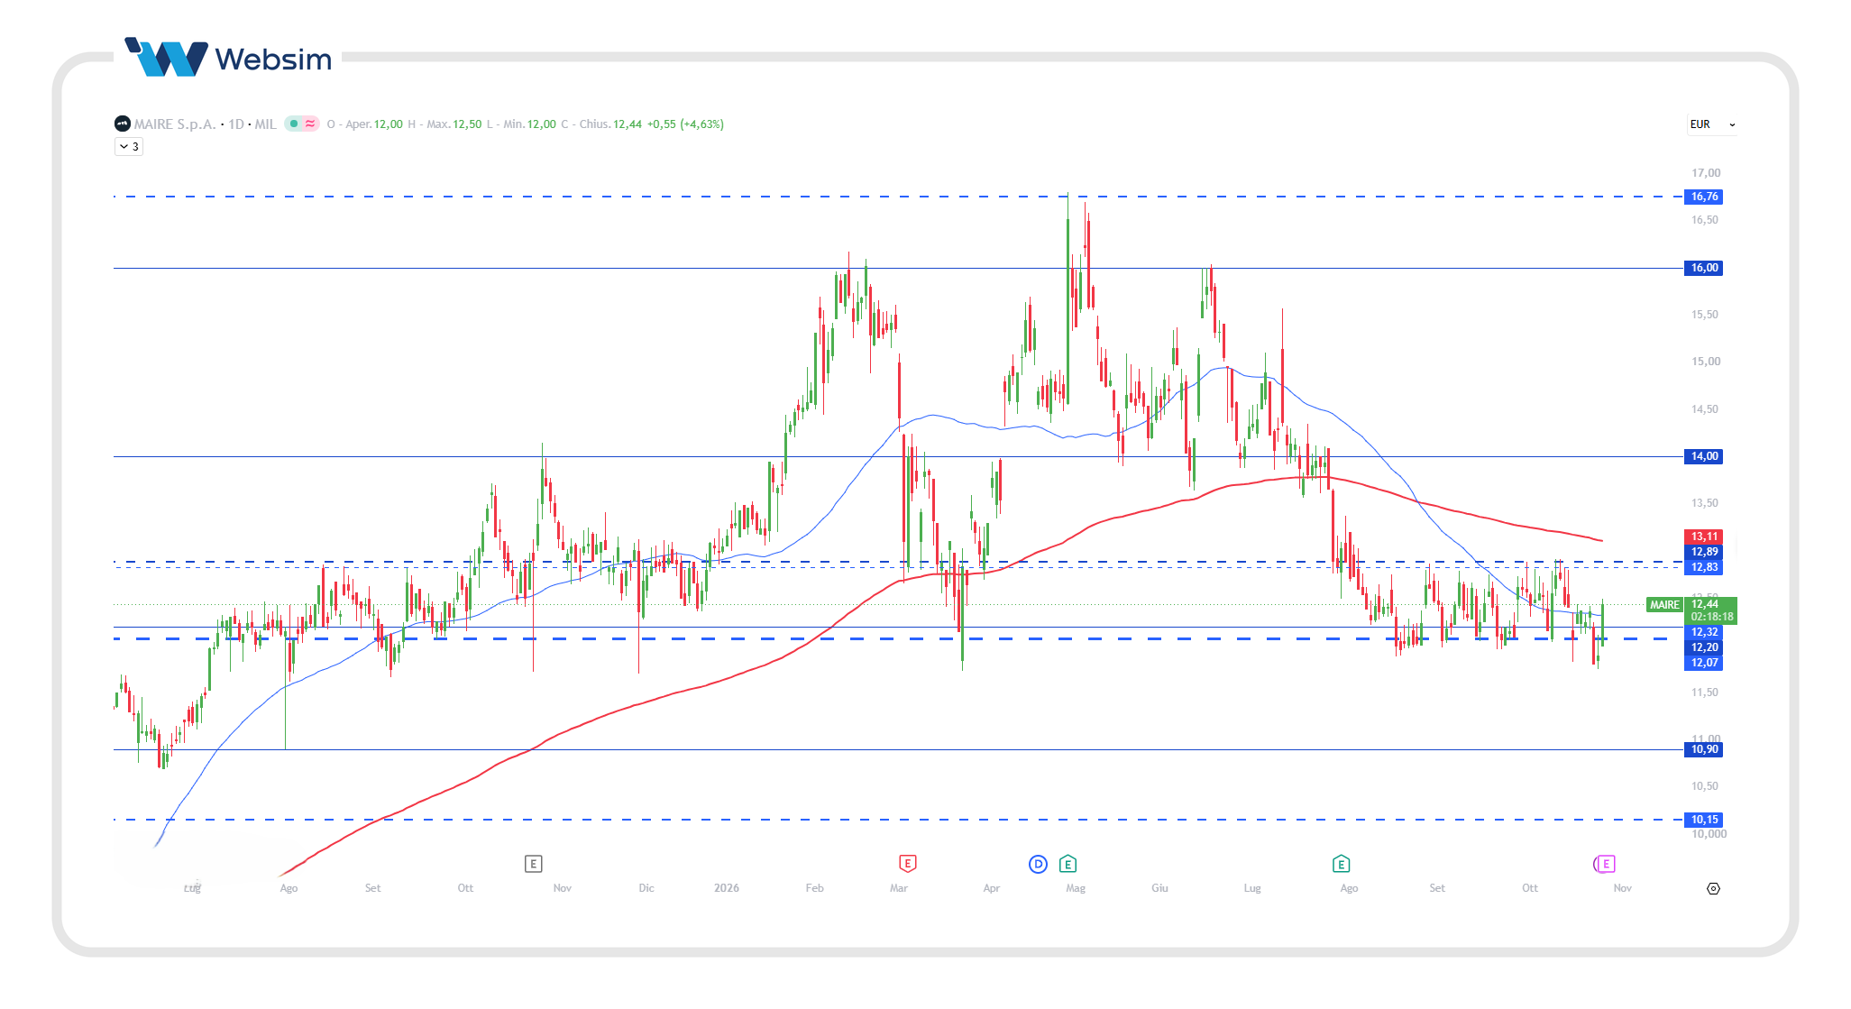Click the 12,07 price label
1851x1009 pixels.
(x=1704, y=663)
